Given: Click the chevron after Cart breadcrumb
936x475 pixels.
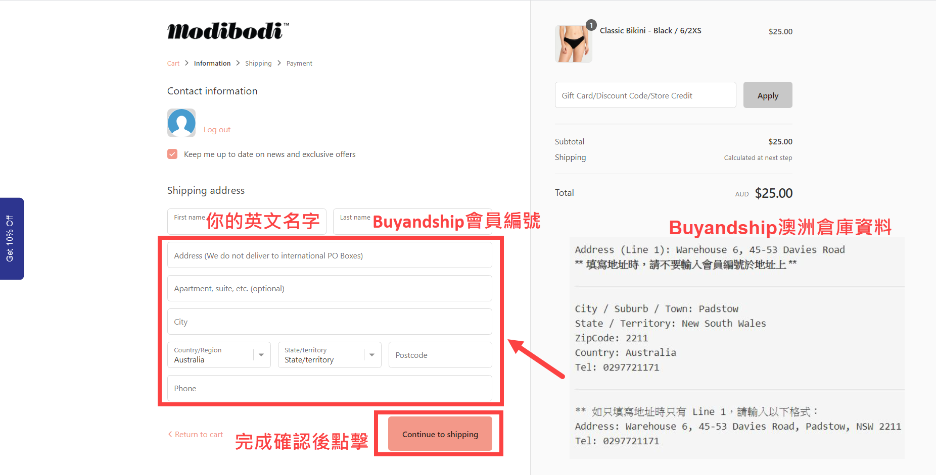Looking at the screenshot, I should [186, 63].
